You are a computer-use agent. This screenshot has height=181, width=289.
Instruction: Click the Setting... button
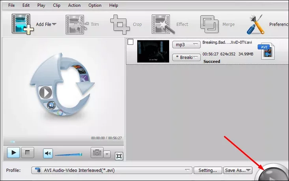coord(207,170)
